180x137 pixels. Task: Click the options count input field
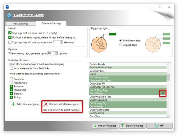(x=51, y=53)
